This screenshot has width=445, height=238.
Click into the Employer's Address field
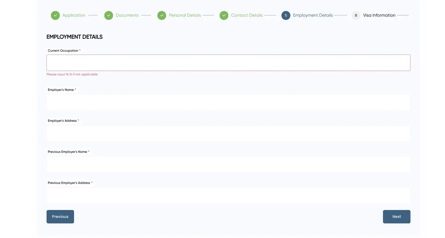pos(228,133)
